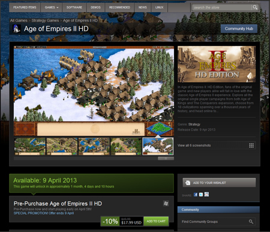Click the Age of Empires II HD Edition banner
The height and width of the screenshot is (232, 270).
point(217,64)
